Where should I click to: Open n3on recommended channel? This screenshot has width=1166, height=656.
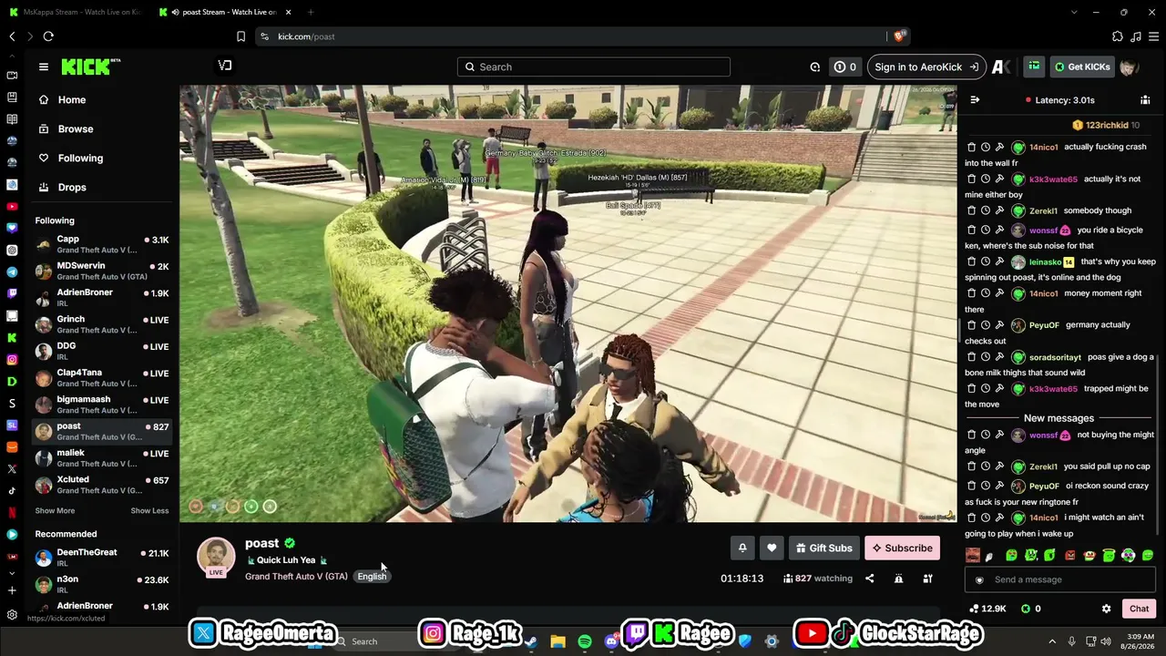(102, 584)
